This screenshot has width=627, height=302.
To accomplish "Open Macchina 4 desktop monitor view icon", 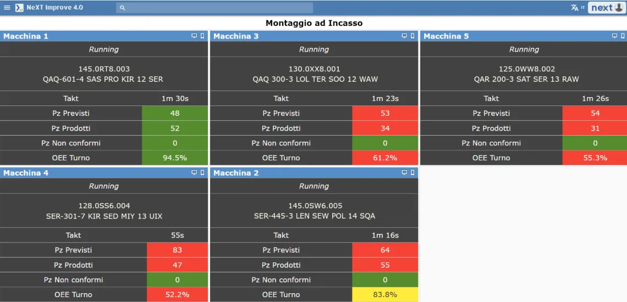I will tap(194, 173).
